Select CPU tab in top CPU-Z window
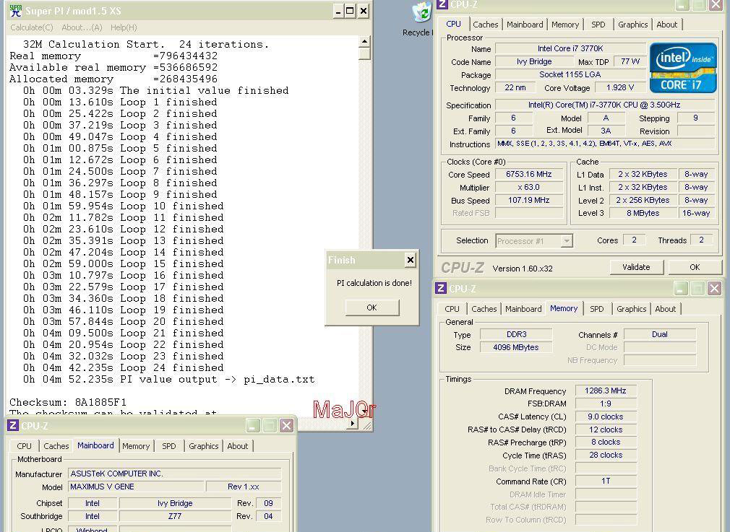 (x=453, y=25)
